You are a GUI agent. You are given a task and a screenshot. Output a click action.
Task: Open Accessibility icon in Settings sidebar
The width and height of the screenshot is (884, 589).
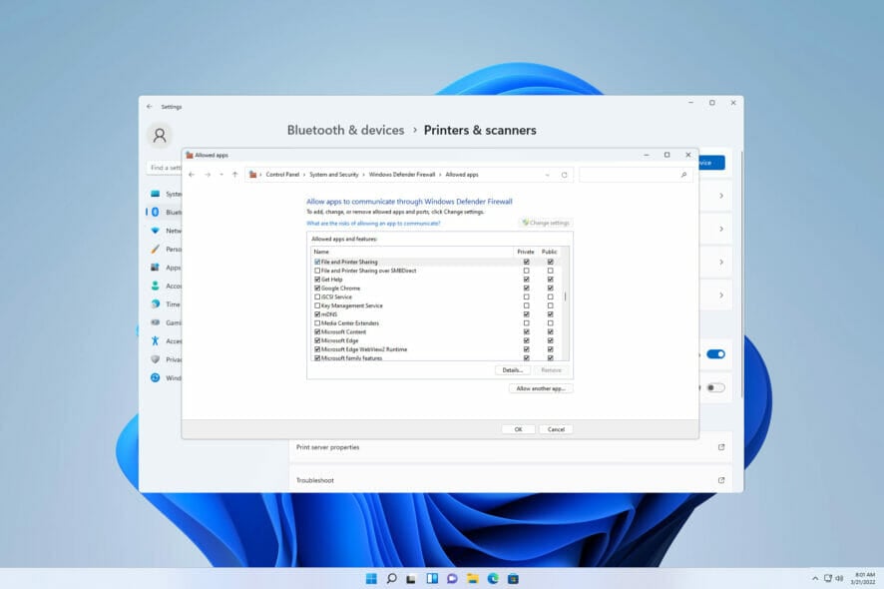tap(155, 340)
